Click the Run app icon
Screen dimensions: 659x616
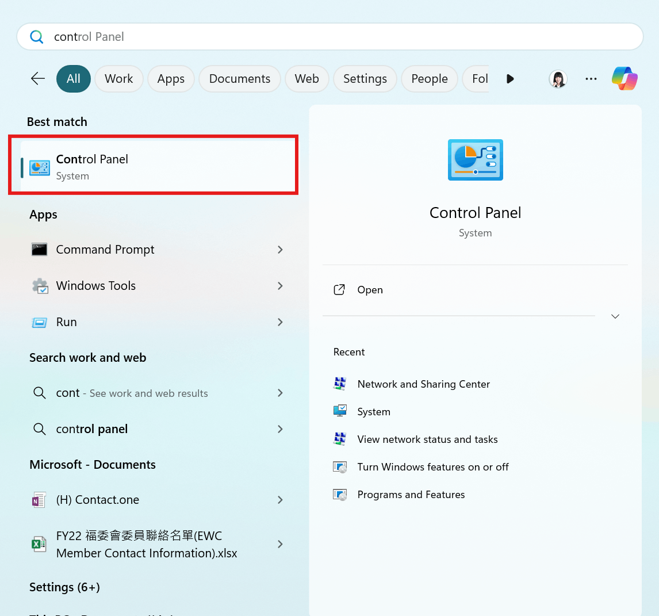coord(40,323)
